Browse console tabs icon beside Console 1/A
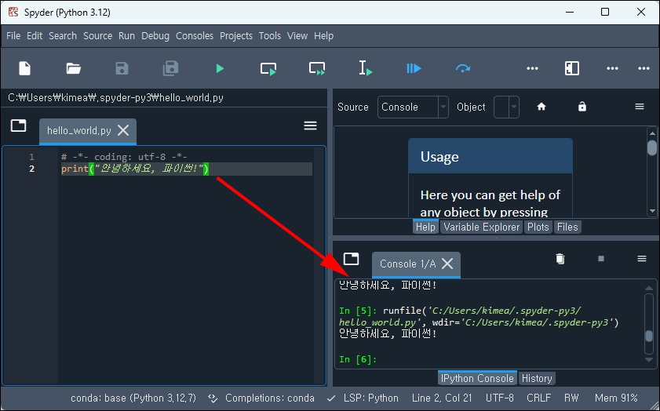Viewport: 660px width, 411px height. pyautogui.click(x=351, y=259)
